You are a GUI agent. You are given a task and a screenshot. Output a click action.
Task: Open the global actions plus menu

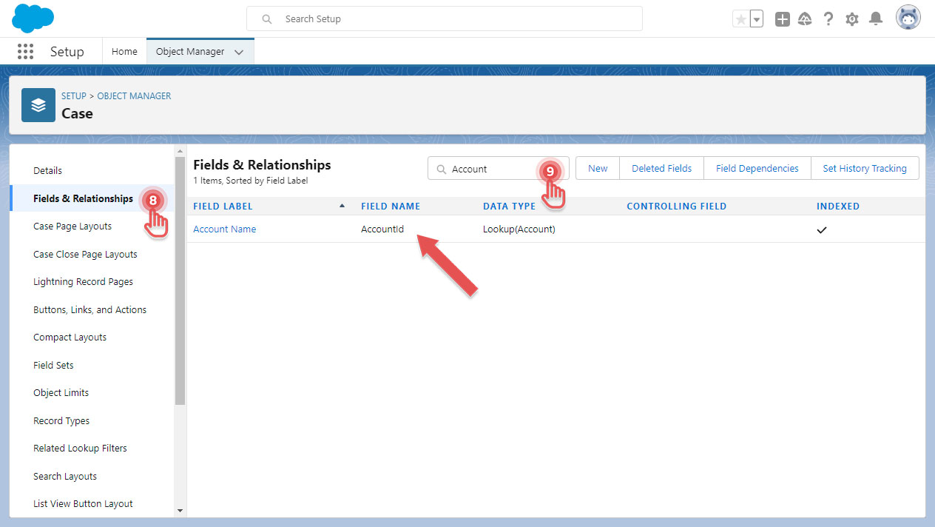click(782, 18)
